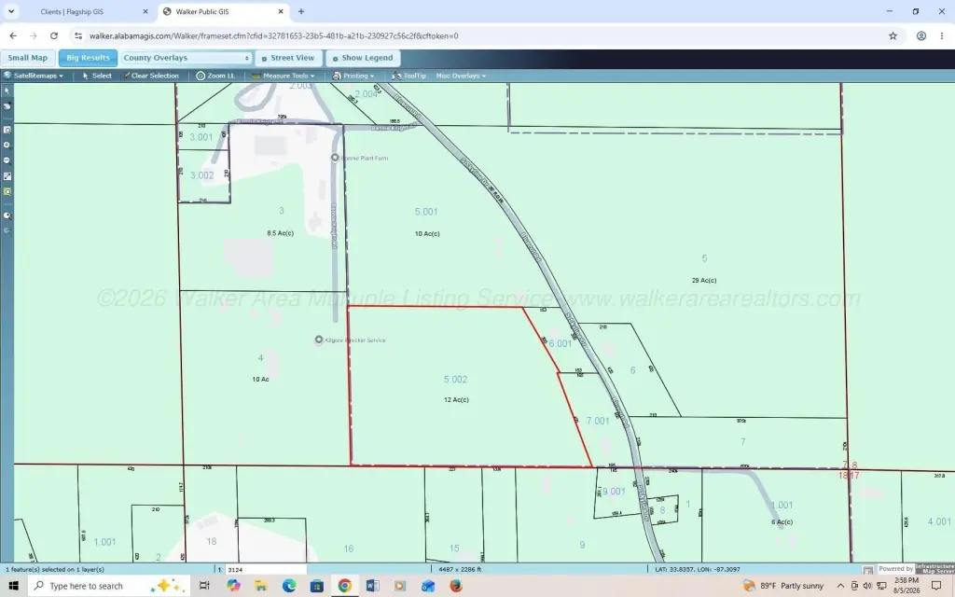Screen dimensions: 955x597
Task: Click parcel label 6.001
Action: [x=561, y=343]
